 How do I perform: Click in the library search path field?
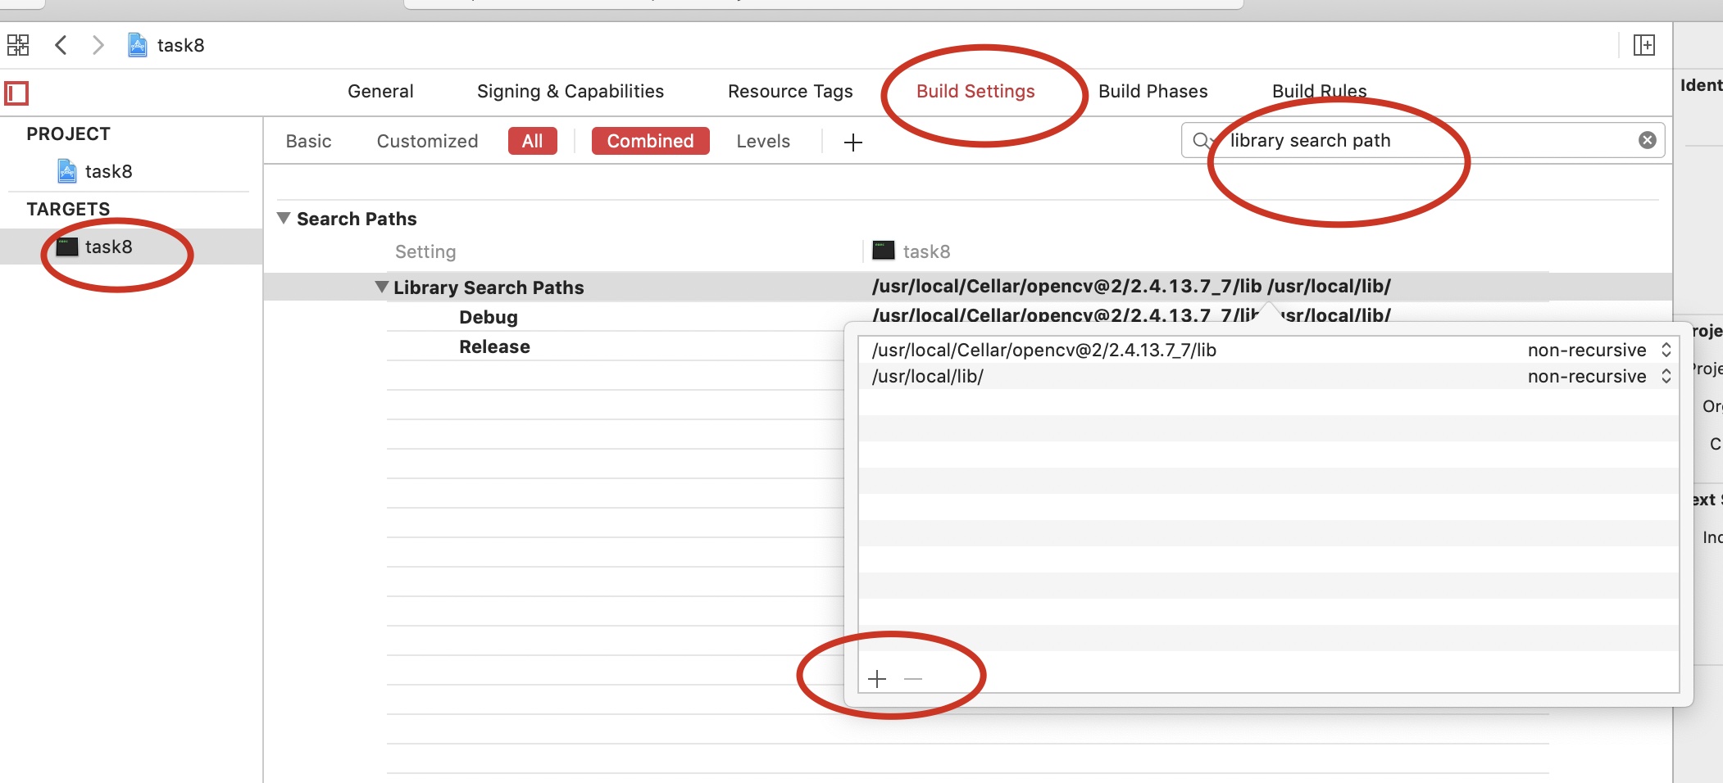[1422, 140]
